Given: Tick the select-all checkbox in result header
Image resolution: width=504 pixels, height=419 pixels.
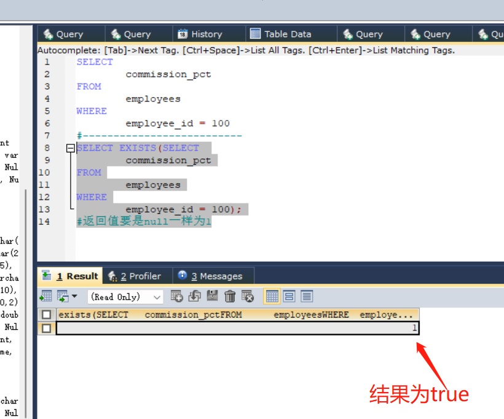Looking at the screenshot, I should pyautogui.click(x=46, y=315).
